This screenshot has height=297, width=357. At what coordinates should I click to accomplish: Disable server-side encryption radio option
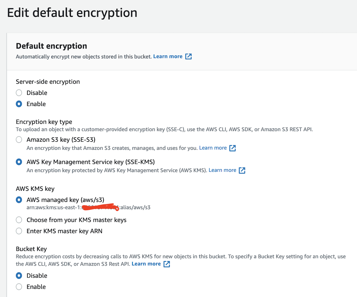(19, 93)
